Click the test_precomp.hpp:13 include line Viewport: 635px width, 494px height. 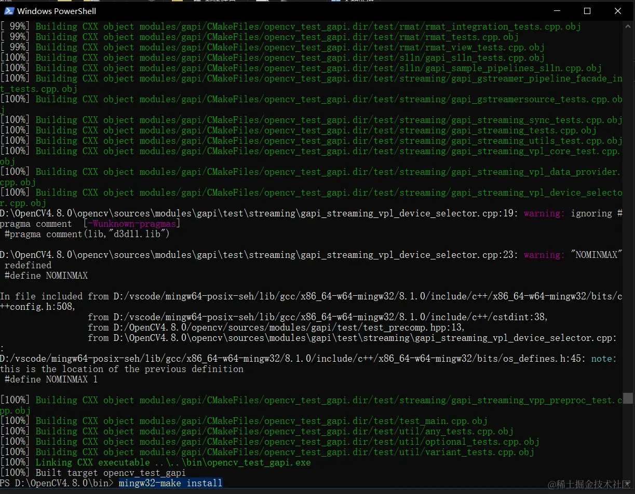pos(276,327)
